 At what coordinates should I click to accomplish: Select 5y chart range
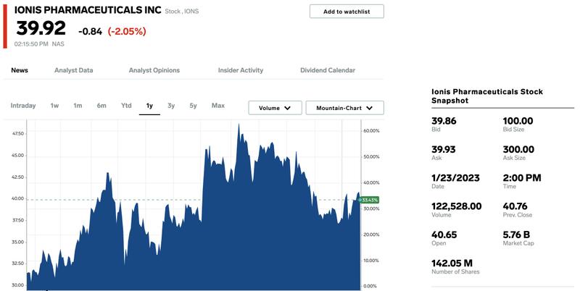[193, 106]
